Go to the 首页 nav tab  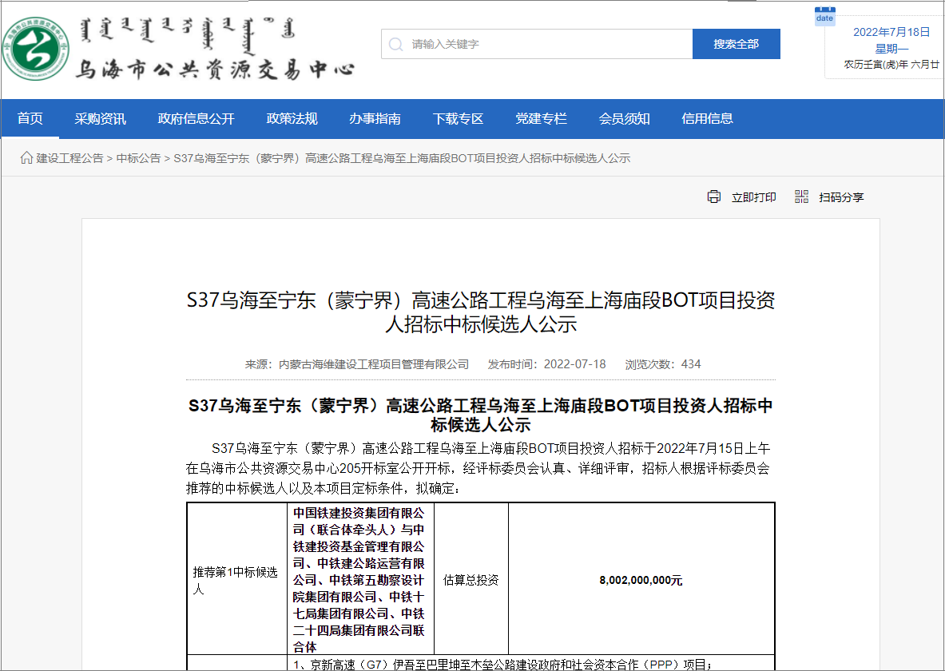pos(30,119)
